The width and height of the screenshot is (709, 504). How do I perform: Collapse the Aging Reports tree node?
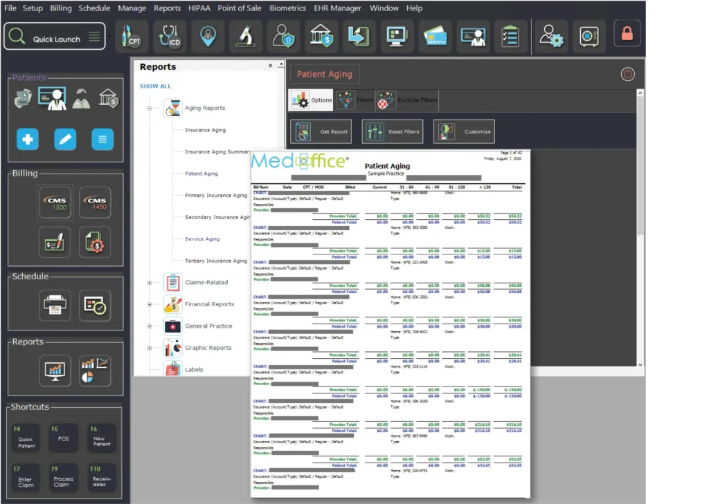(149, 109)
